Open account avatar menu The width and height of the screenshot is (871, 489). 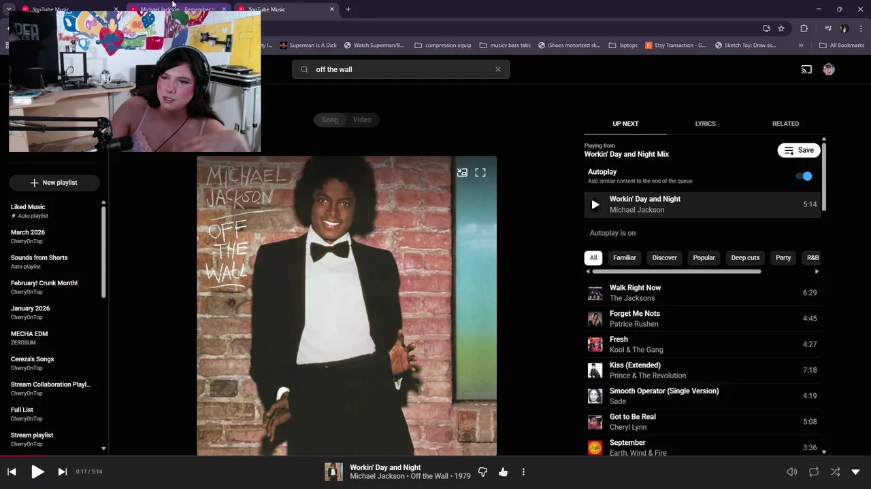click(829, 69)
